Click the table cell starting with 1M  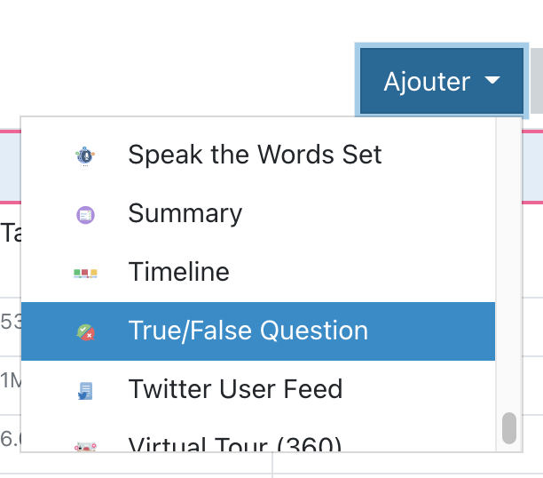coord(10,379)
